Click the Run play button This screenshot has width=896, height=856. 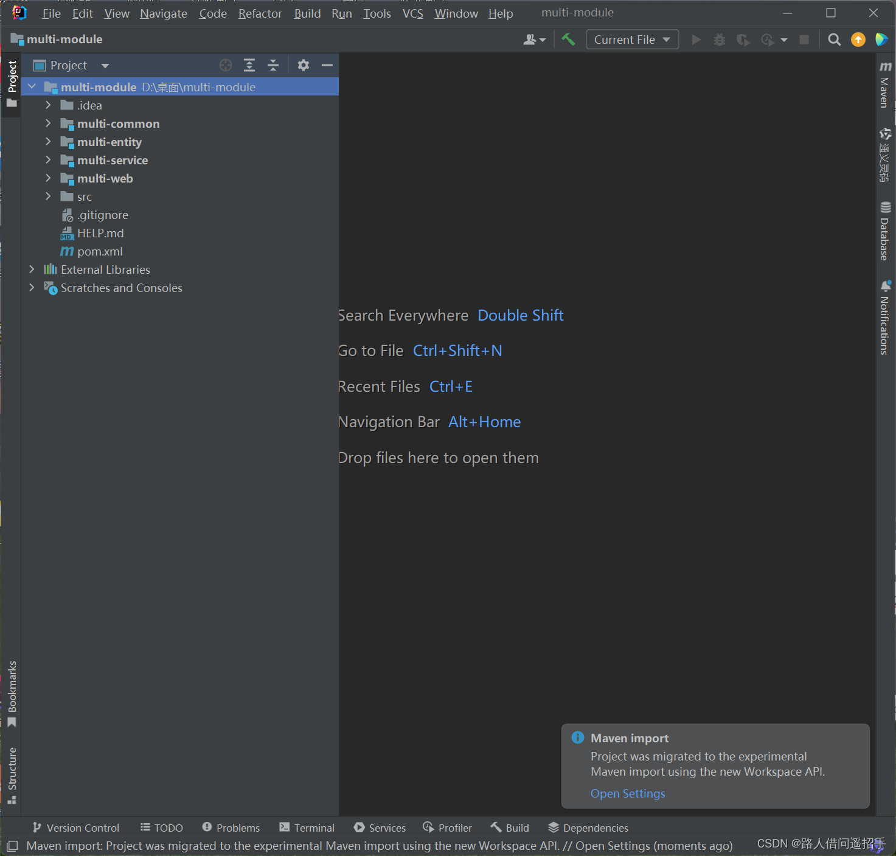pyautogui.click(x=696, y=40)
